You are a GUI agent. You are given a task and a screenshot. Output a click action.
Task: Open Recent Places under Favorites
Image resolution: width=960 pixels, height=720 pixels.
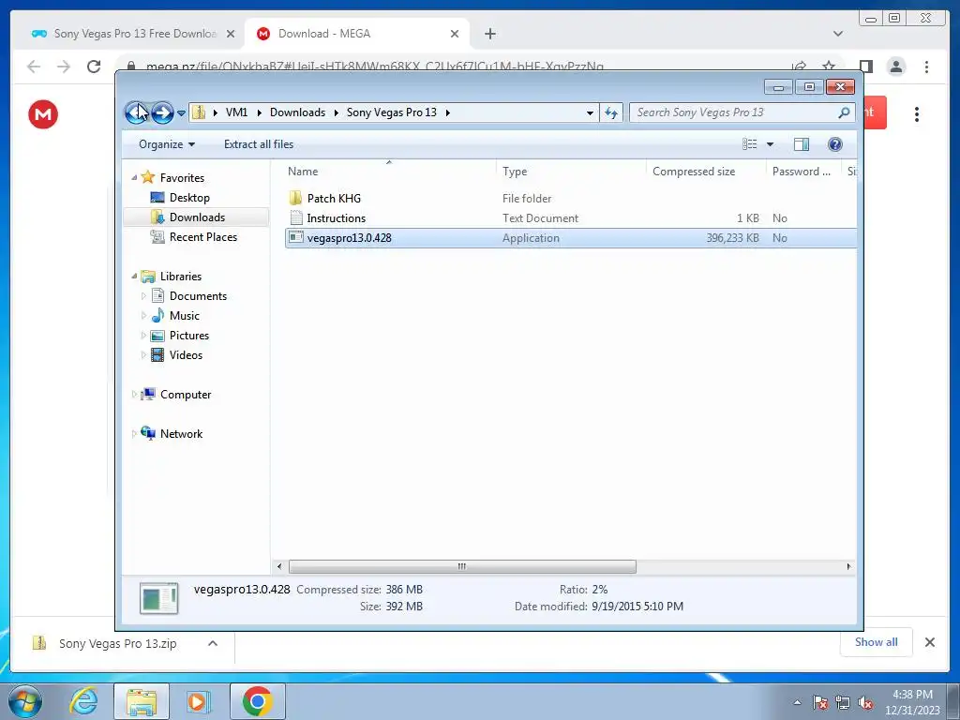coord(202,237)
